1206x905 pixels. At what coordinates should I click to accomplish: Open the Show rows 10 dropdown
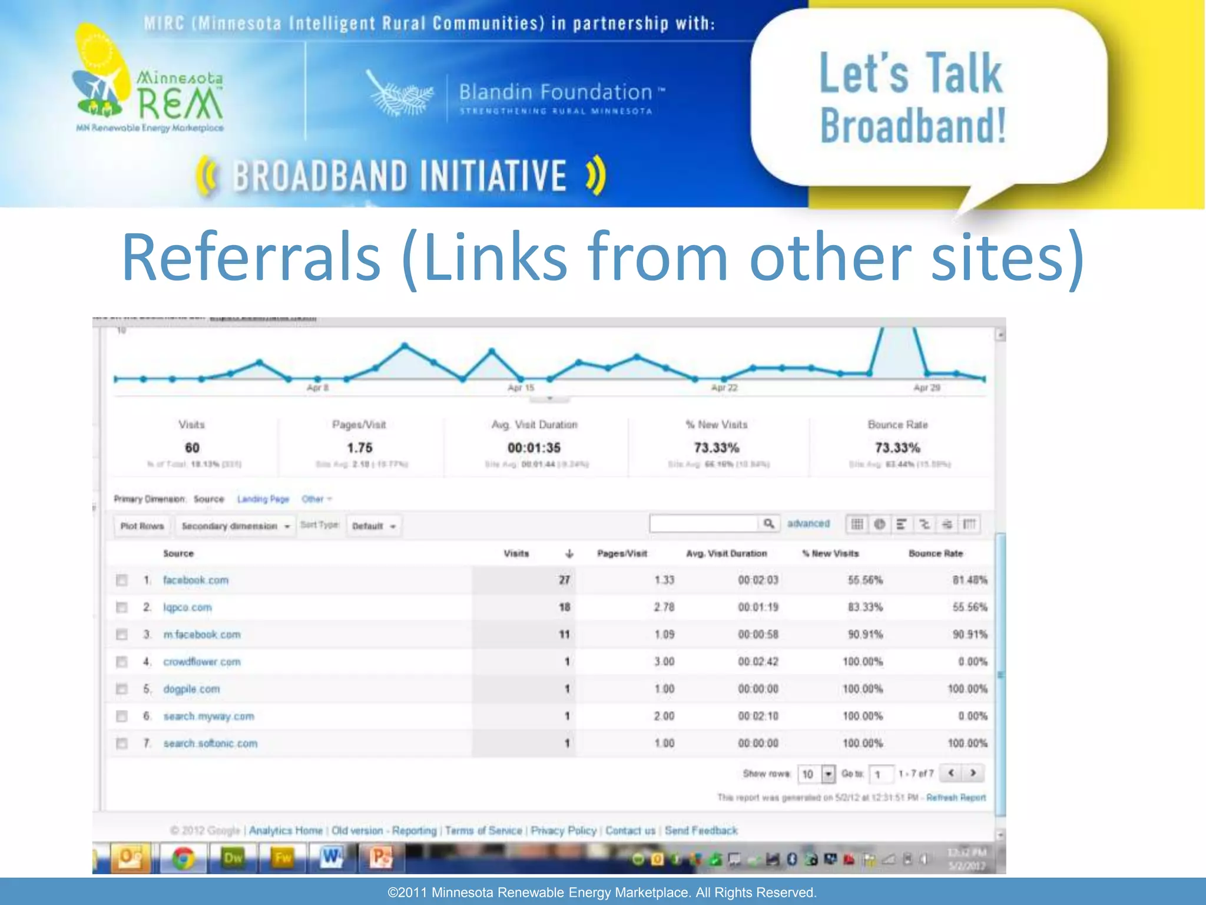pos(816,774)
